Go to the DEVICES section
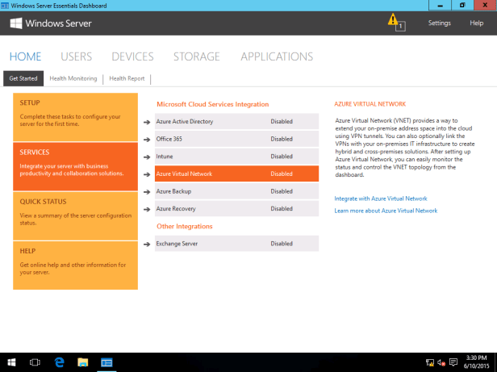The height and width of the screenshot is (372, 497). 132,56
